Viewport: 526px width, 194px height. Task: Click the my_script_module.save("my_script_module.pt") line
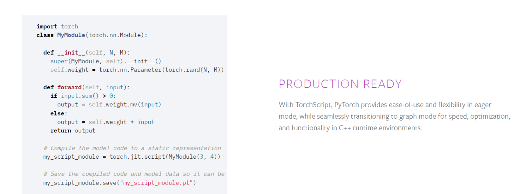point(120,183)
